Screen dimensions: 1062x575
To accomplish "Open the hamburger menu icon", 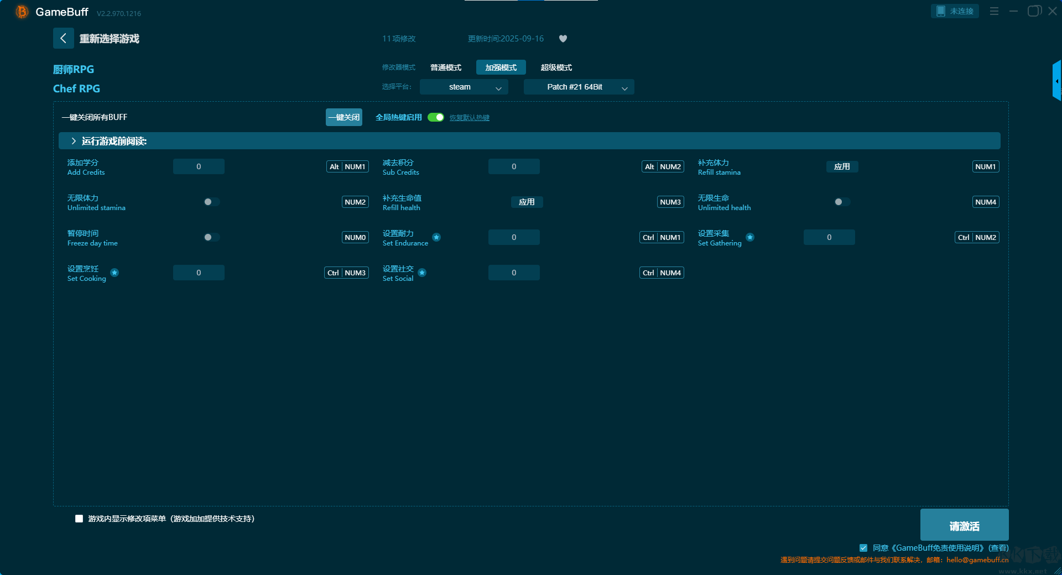I will point(994,11).
